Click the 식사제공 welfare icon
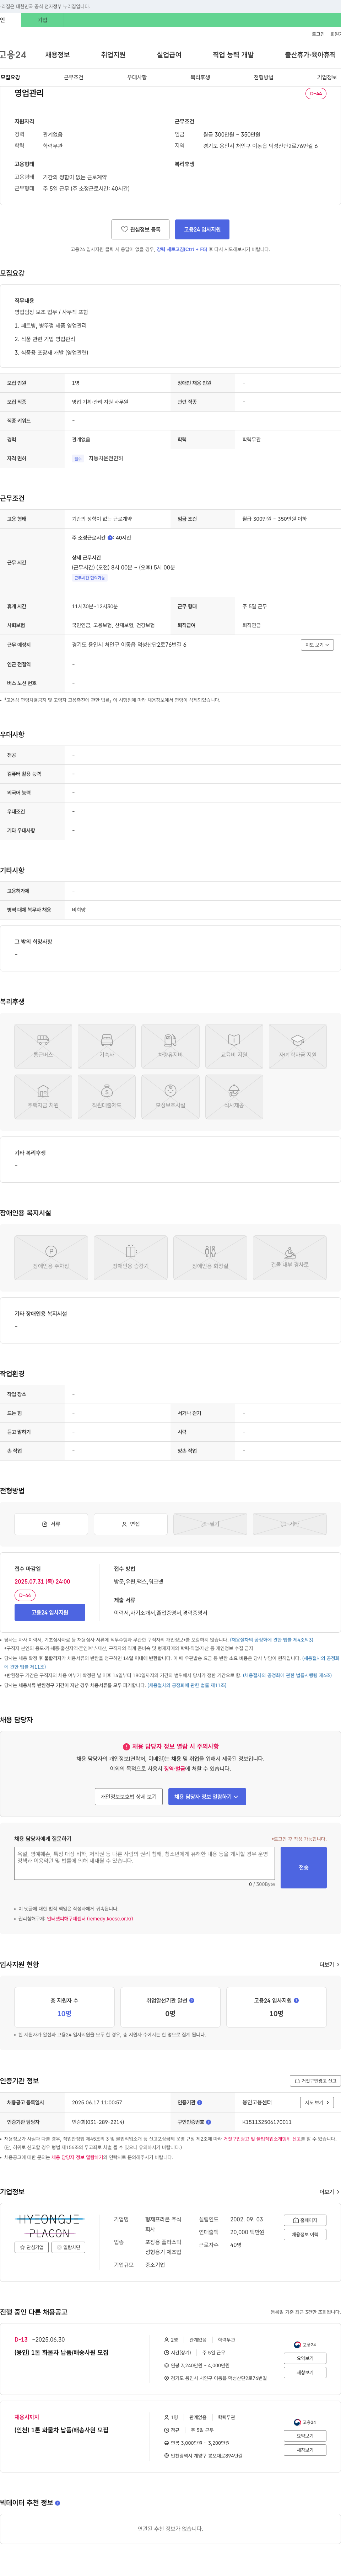This screenshot has height=2576, width=341. click(x=234, y=1097)
